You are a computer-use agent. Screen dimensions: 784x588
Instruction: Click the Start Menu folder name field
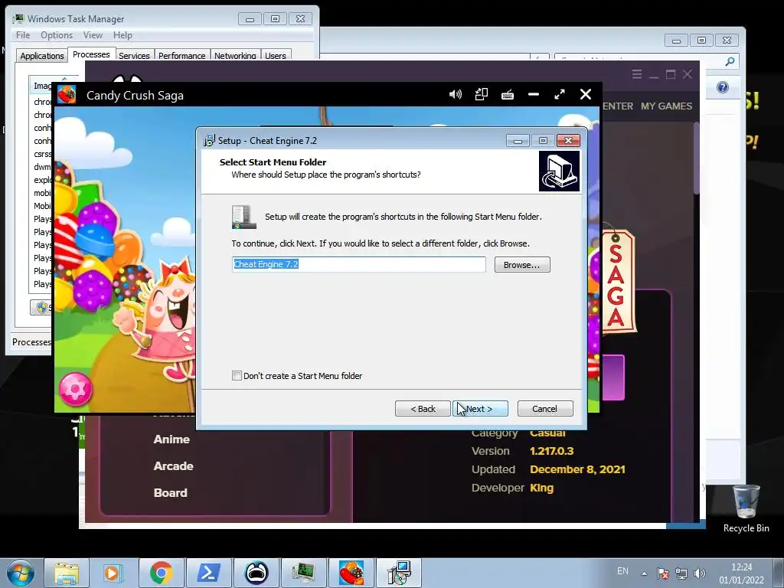click(358, 264)
